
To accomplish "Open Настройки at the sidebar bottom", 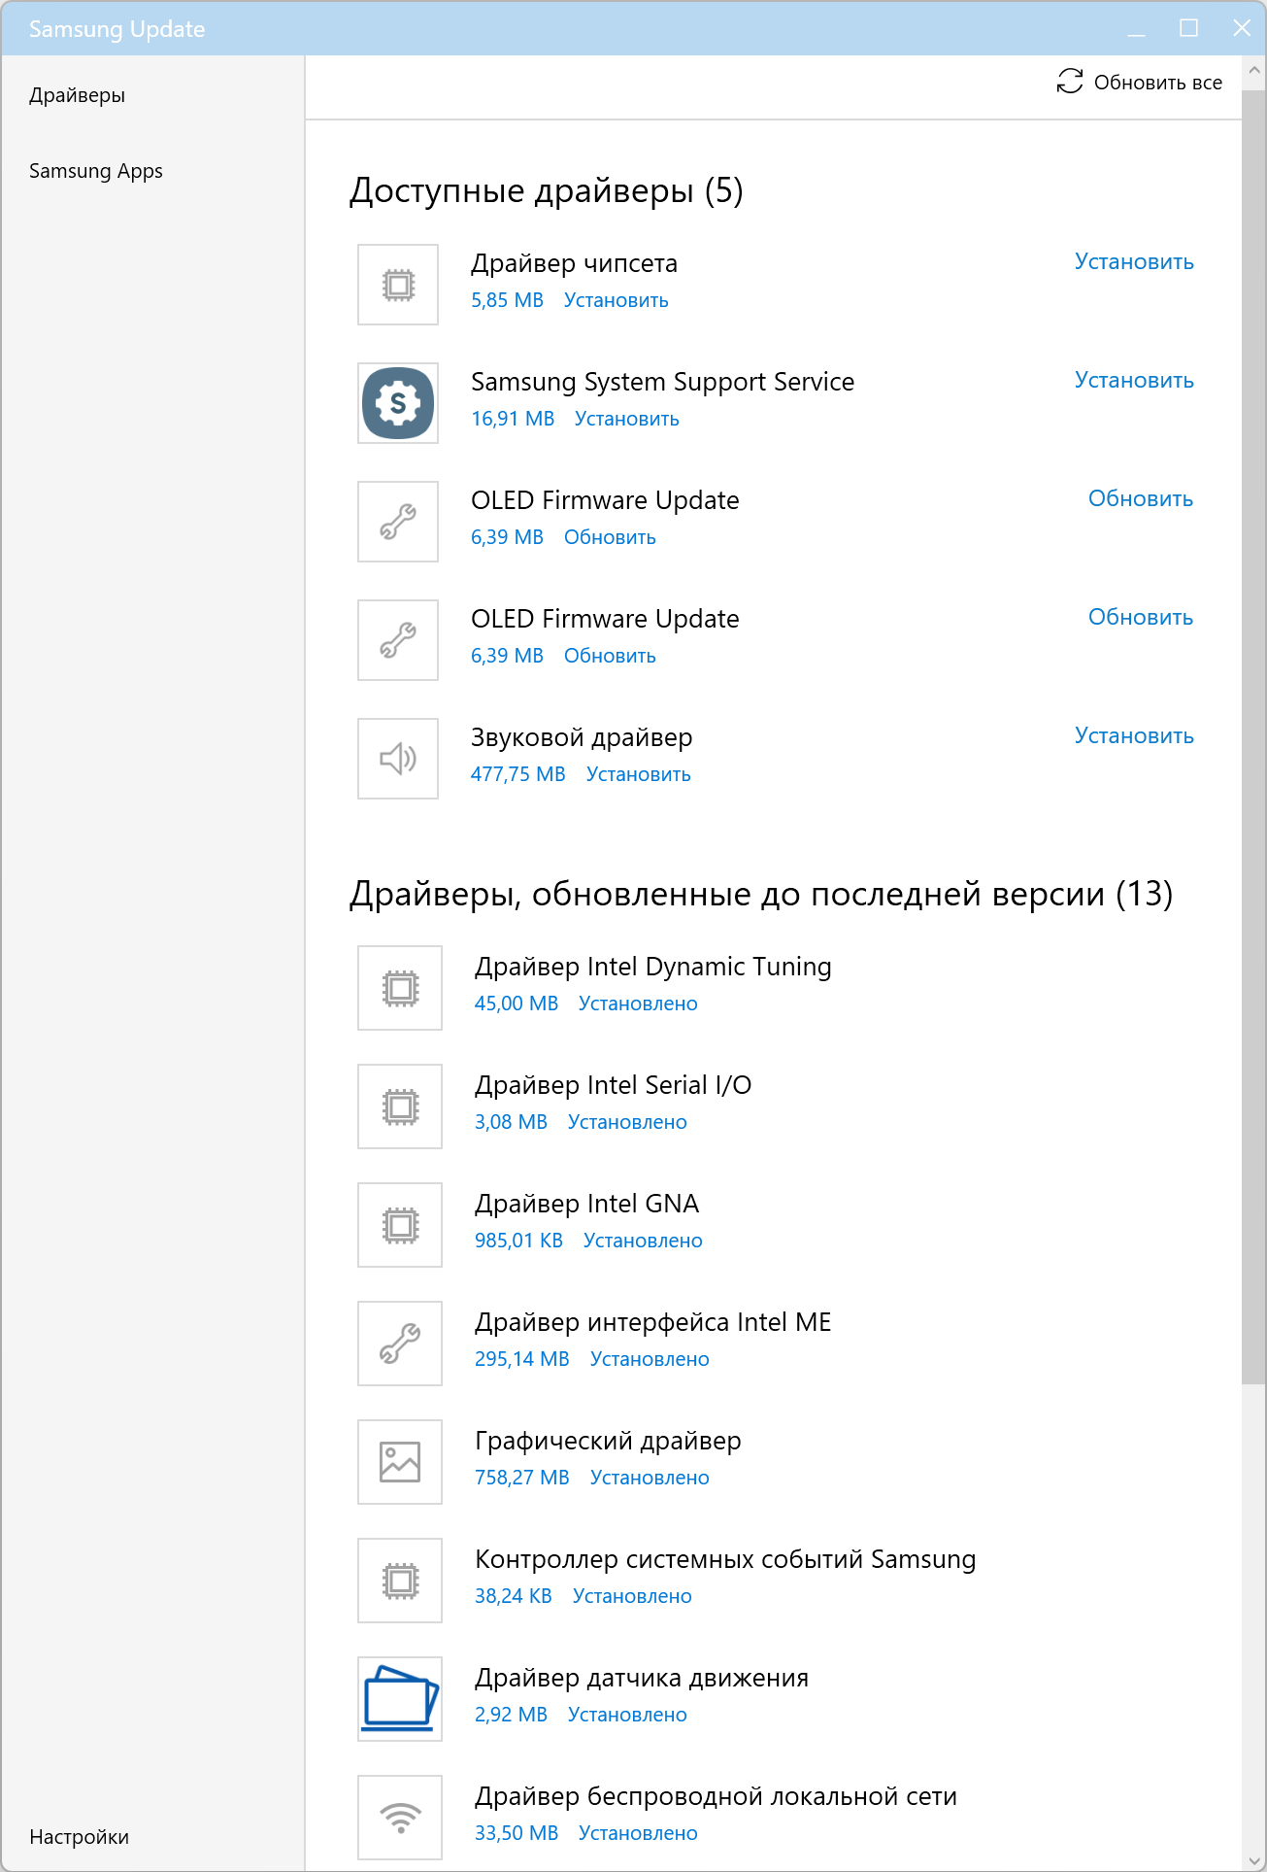I will [80, 1836].
